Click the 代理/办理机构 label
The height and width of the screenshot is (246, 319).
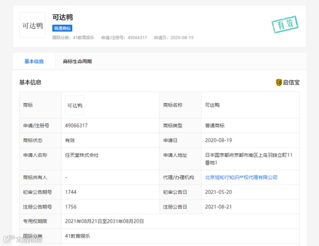coord(179,178)
